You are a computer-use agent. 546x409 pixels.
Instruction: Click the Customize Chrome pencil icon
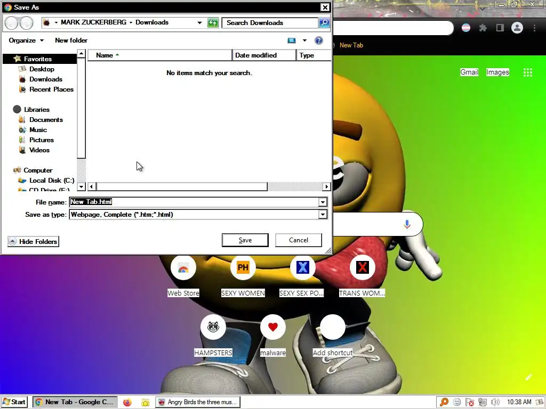(528, 377)
